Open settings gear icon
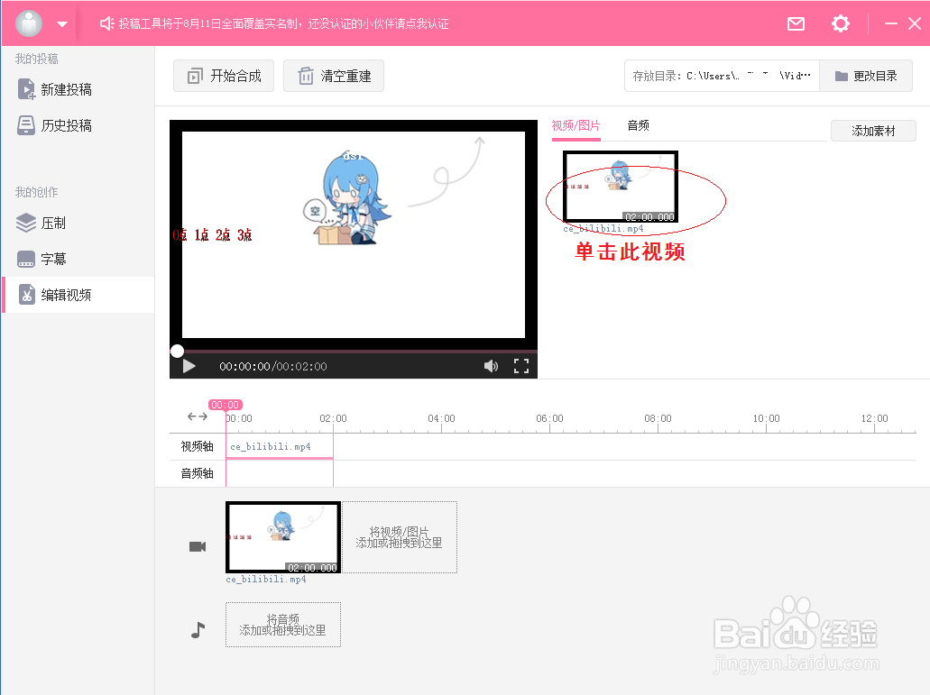The height and width of the screenshot is (695, 930). (x=841, y=23)
